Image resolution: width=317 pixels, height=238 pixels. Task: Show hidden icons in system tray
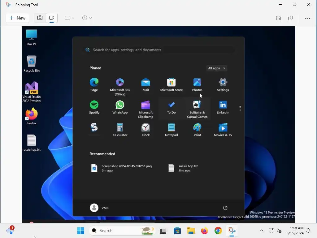click(x=261, y=231)
